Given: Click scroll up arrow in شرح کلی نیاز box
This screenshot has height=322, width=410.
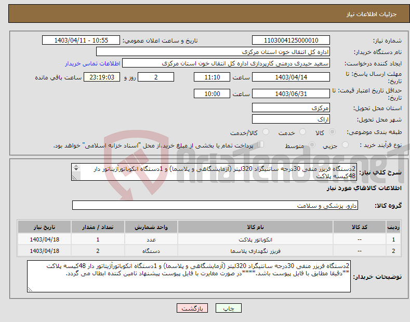Looking at the screenshot, I should [x=76, y=166].
